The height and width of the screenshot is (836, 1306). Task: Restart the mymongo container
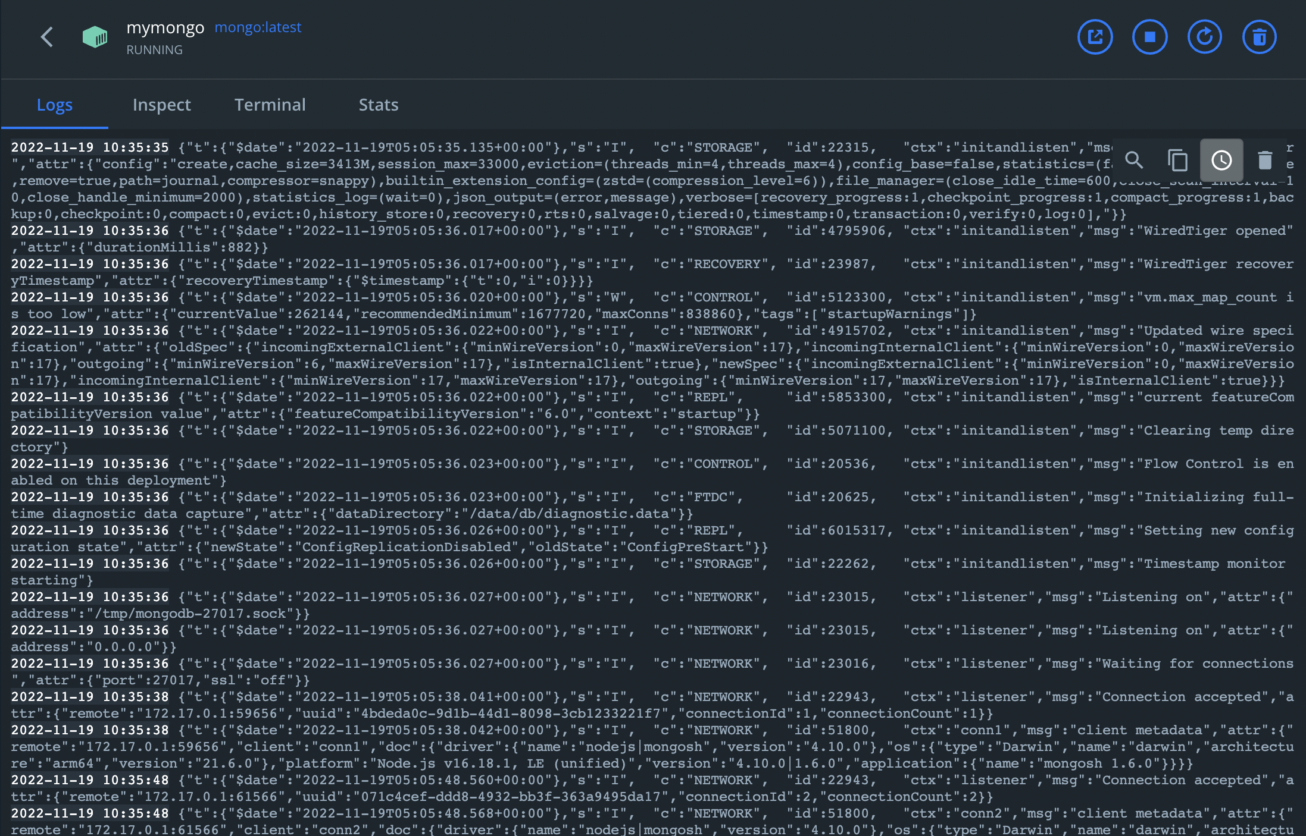click(1204, 37)
